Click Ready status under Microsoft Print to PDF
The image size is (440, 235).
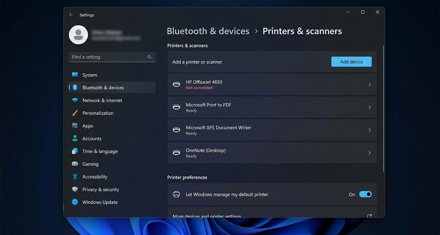pyautogui.click(x=191, y=111)
